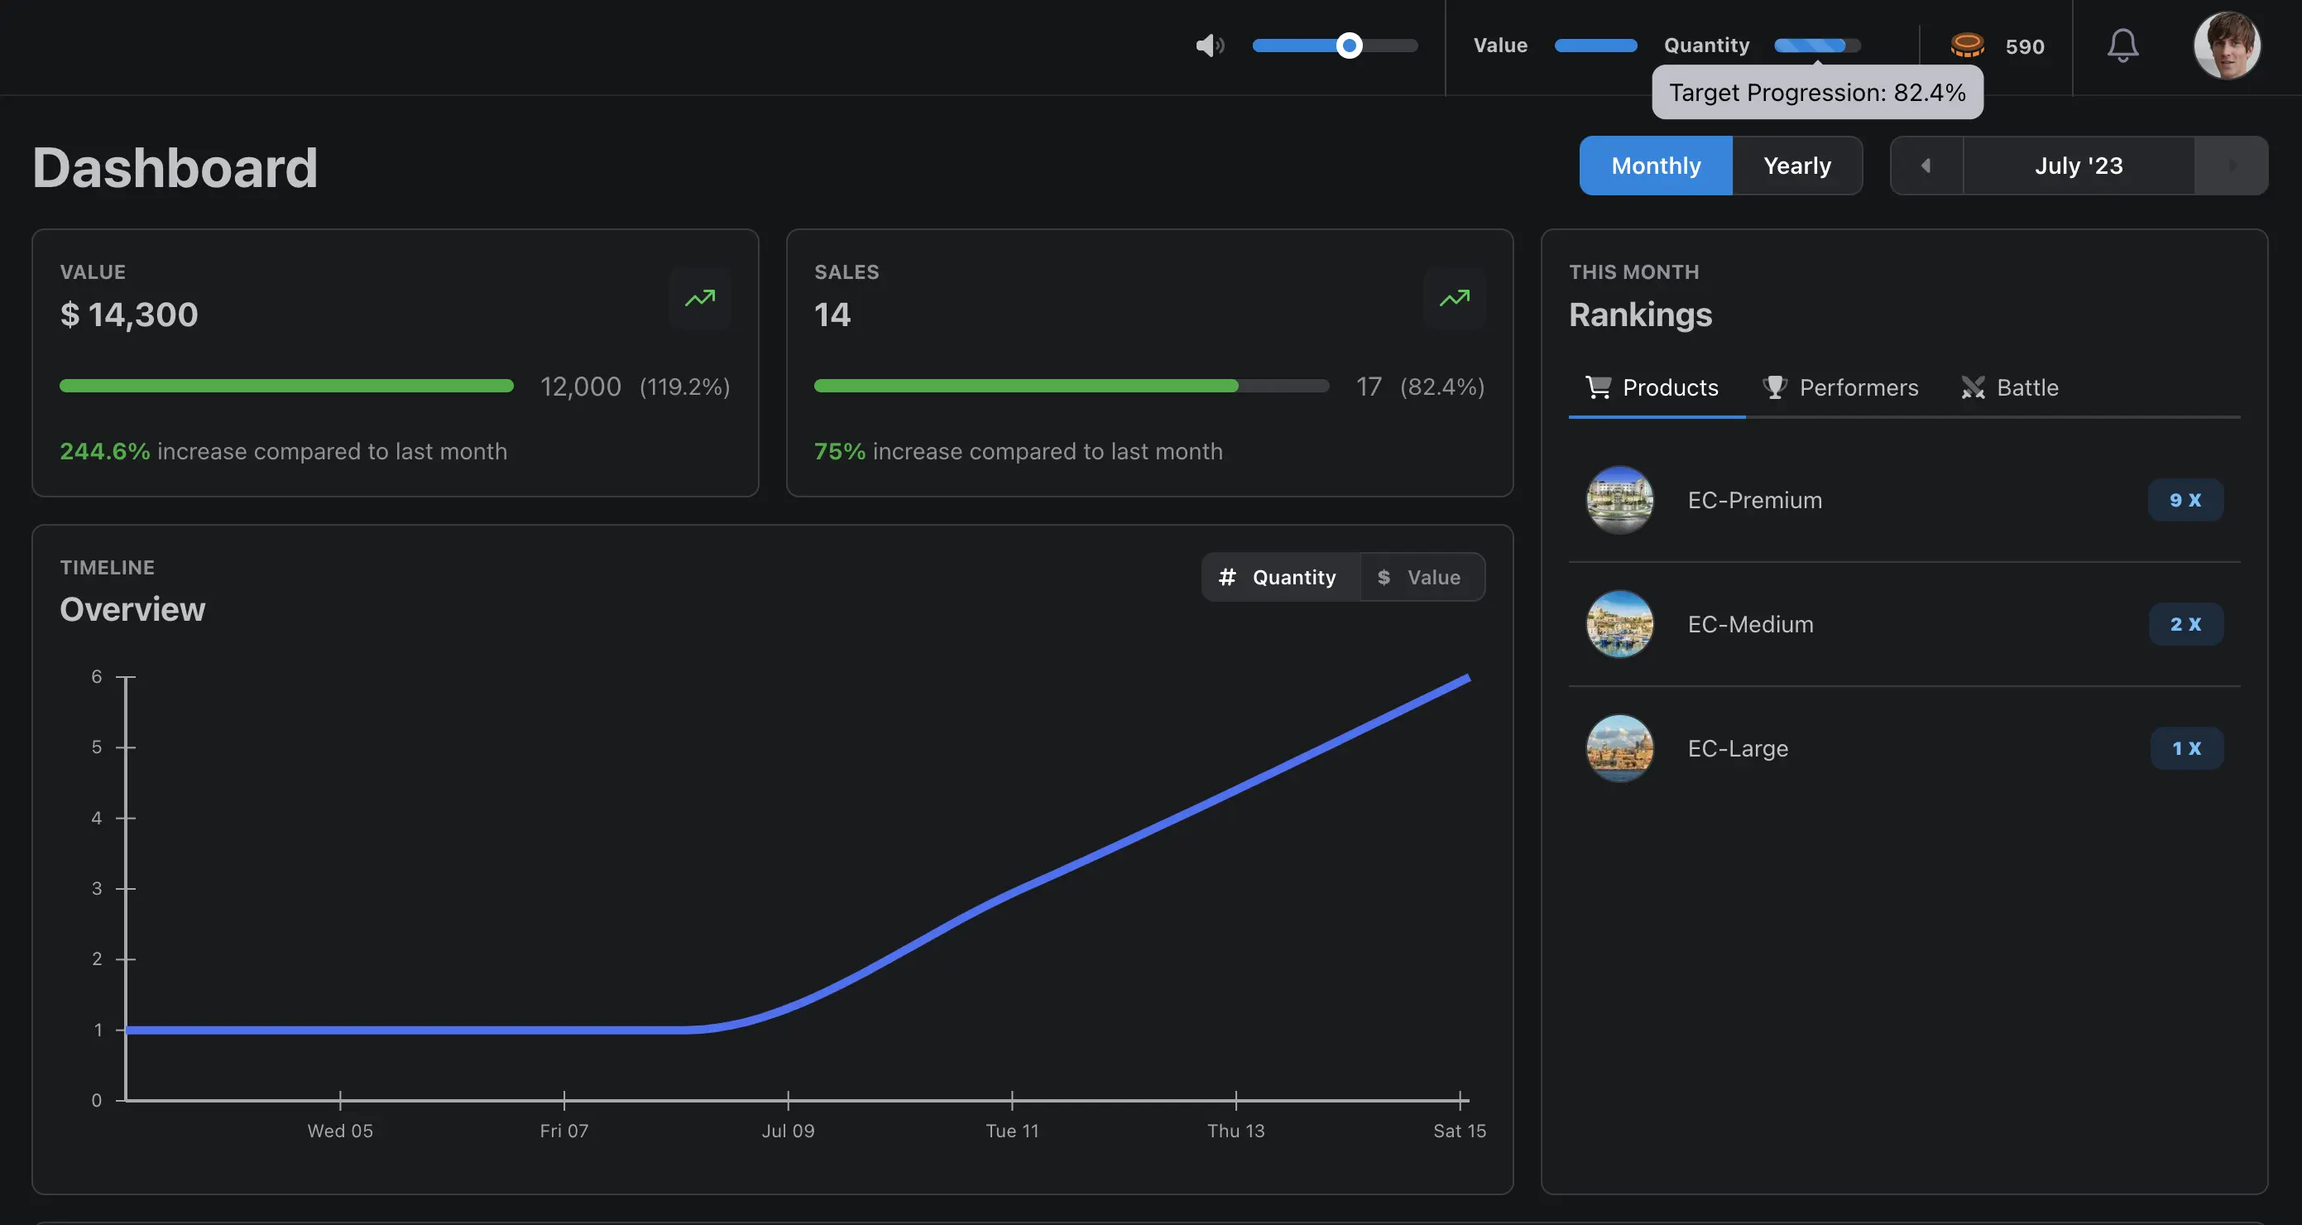Viewport: 2302px width, 1225px height.
Task: Click the 1 X badge
Action: point(2186,748)
